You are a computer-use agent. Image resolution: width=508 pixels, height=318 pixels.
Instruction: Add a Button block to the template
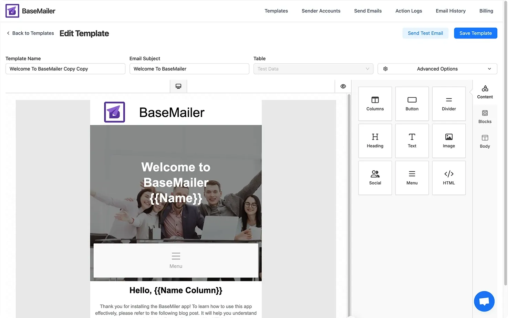pos(412,104)
